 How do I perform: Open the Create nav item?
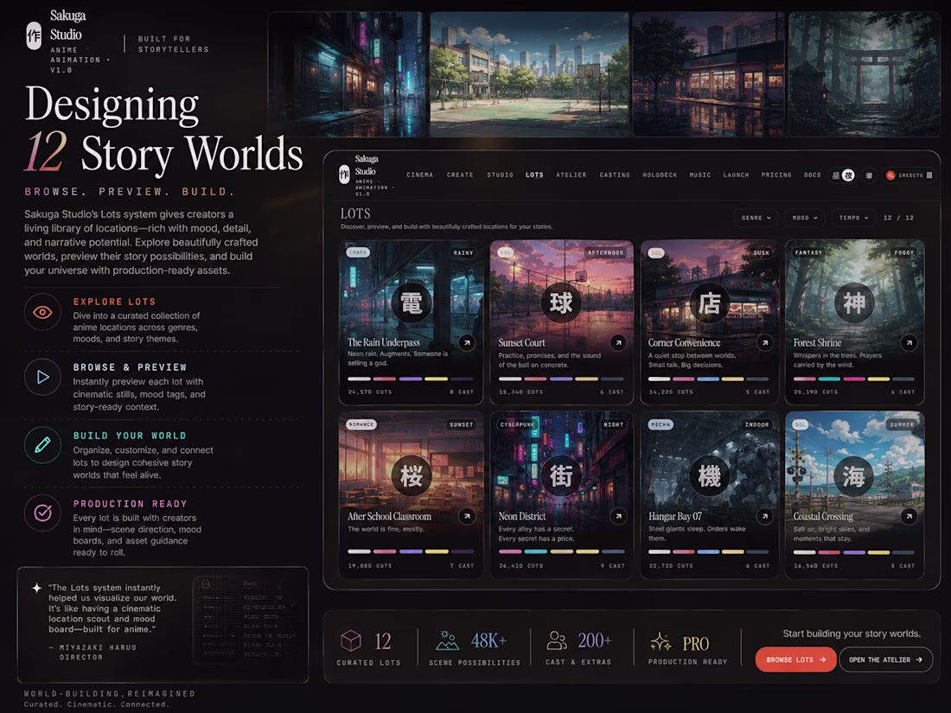click(460, 175)
